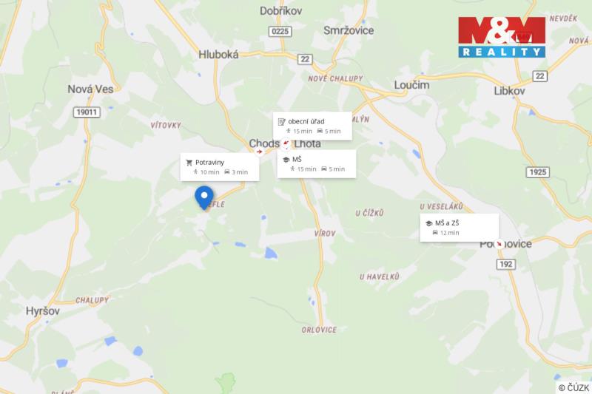Click the Loučim town label

coord(411,85)
